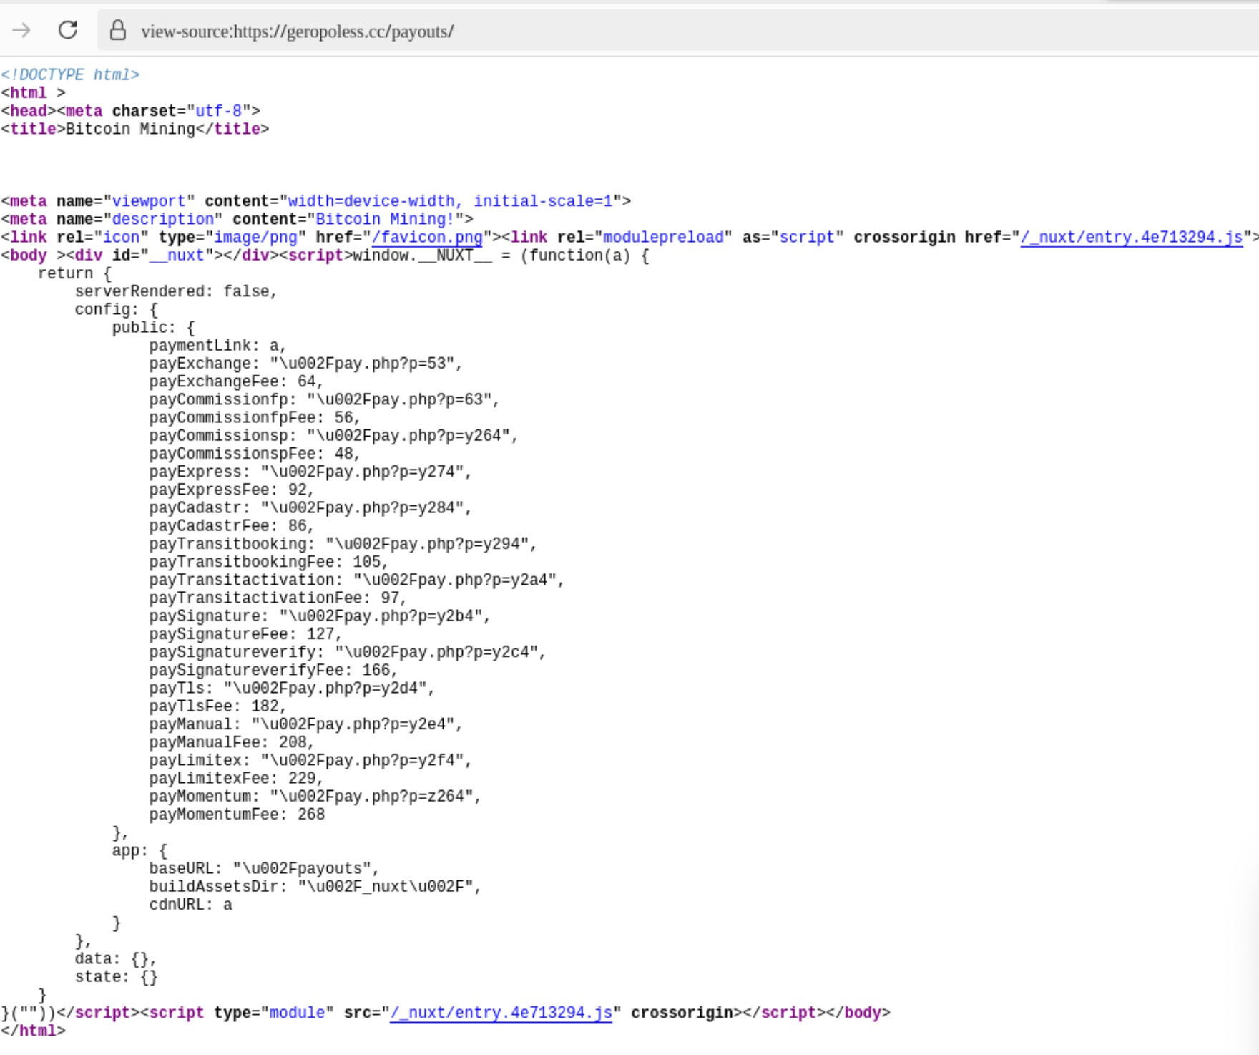Click the paySignatureverify p=y2c4 line
Screen dimensions: 1259x1055
pos(348,652)
